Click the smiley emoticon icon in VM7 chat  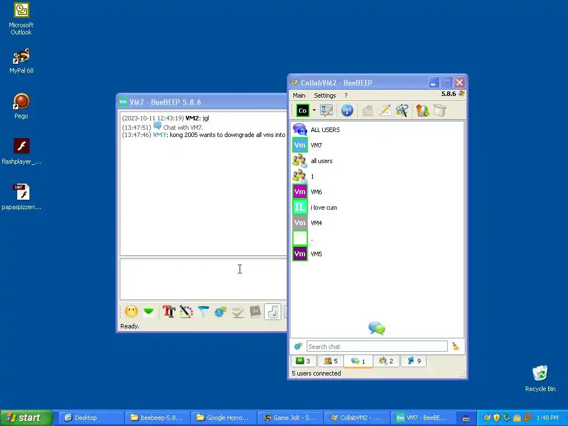point(131,312)
